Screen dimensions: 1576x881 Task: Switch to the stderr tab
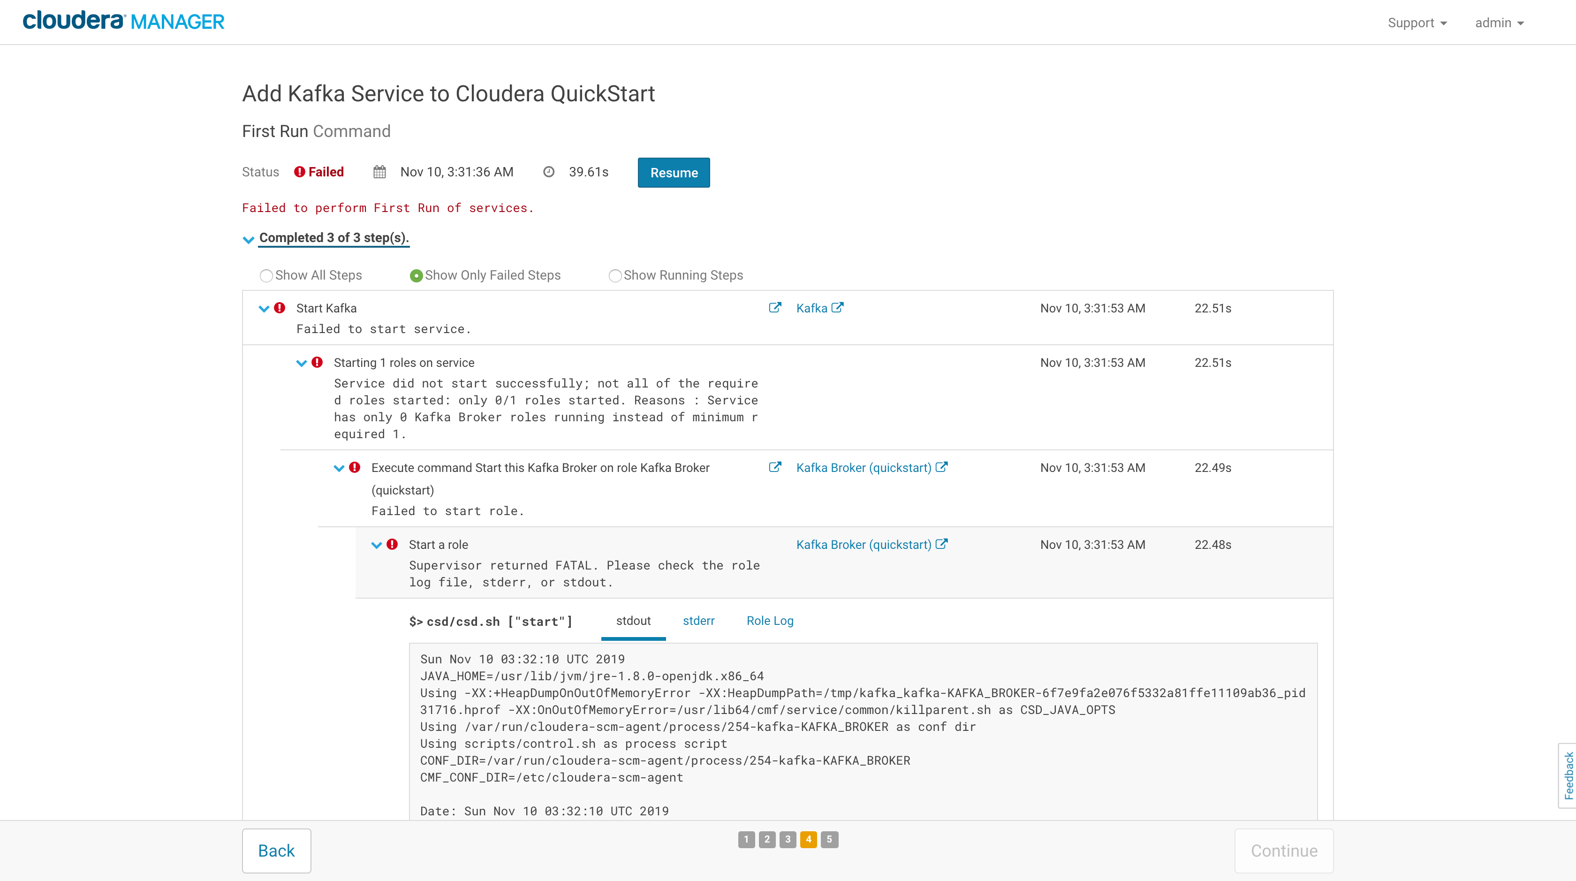[698, 620]
